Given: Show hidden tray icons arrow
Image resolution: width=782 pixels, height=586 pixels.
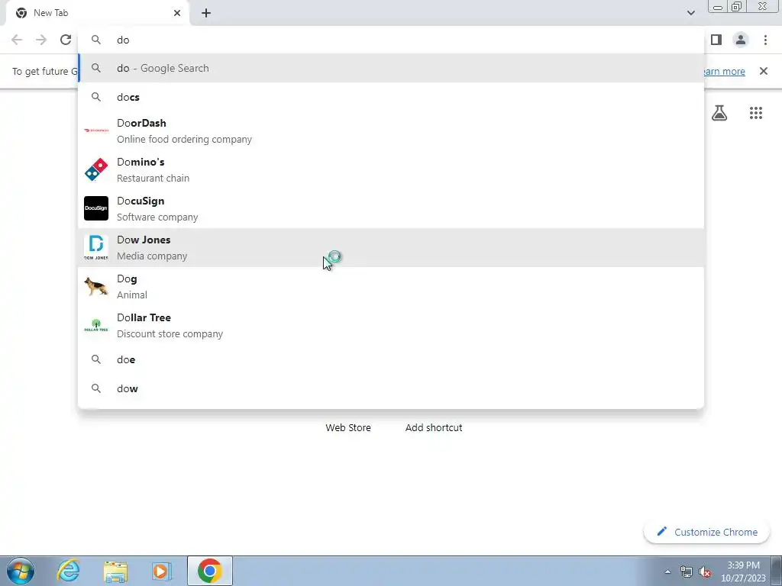Looking at the screenshot, I should tap(667, 572).
